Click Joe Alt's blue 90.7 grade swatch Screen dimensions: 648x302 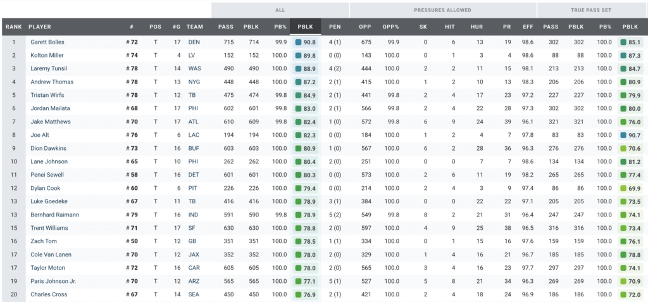click(624, 135)
